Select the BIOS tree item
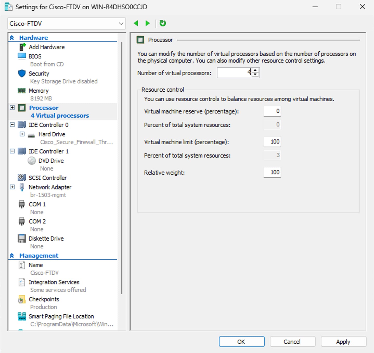This screenshot has height=353, width=374. (x=35, y=56)
